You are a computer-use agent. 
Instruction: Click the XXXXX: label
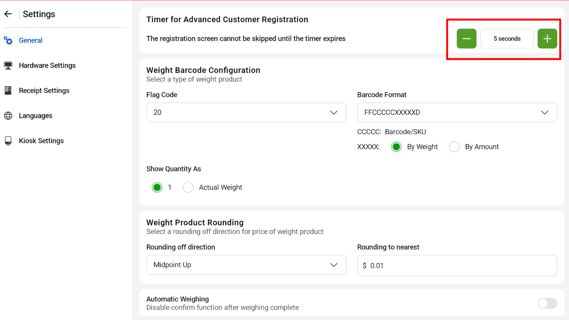[368, 147]
